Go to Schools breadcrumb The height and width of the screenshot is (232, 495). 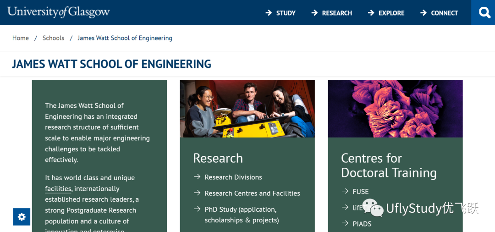click(53, 38)
